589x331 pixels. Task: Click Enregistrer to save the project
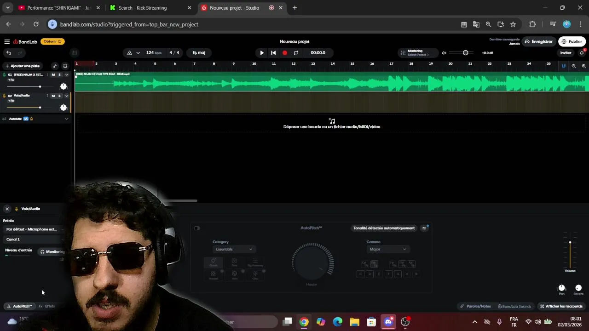coord(538,41)
